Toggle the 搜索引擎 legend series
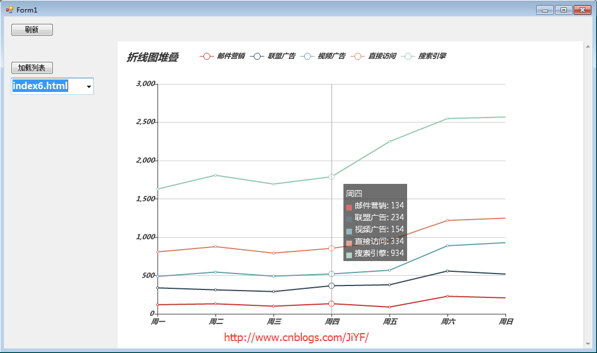Viewport: 597px width, 353px height. [x=424, y=56]
